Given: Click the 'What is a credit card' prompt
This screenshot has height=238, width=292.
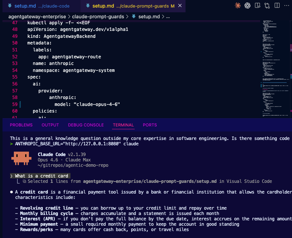Looking at the screenshot, I should (x=41, y=176).
